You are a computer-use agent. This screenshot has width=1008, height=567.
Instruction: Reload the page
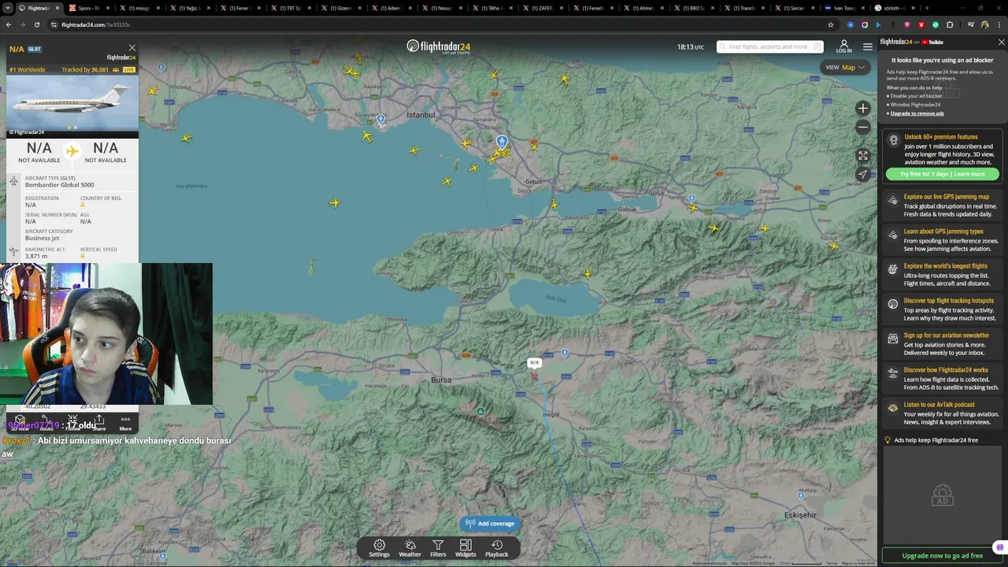point(36,24)
